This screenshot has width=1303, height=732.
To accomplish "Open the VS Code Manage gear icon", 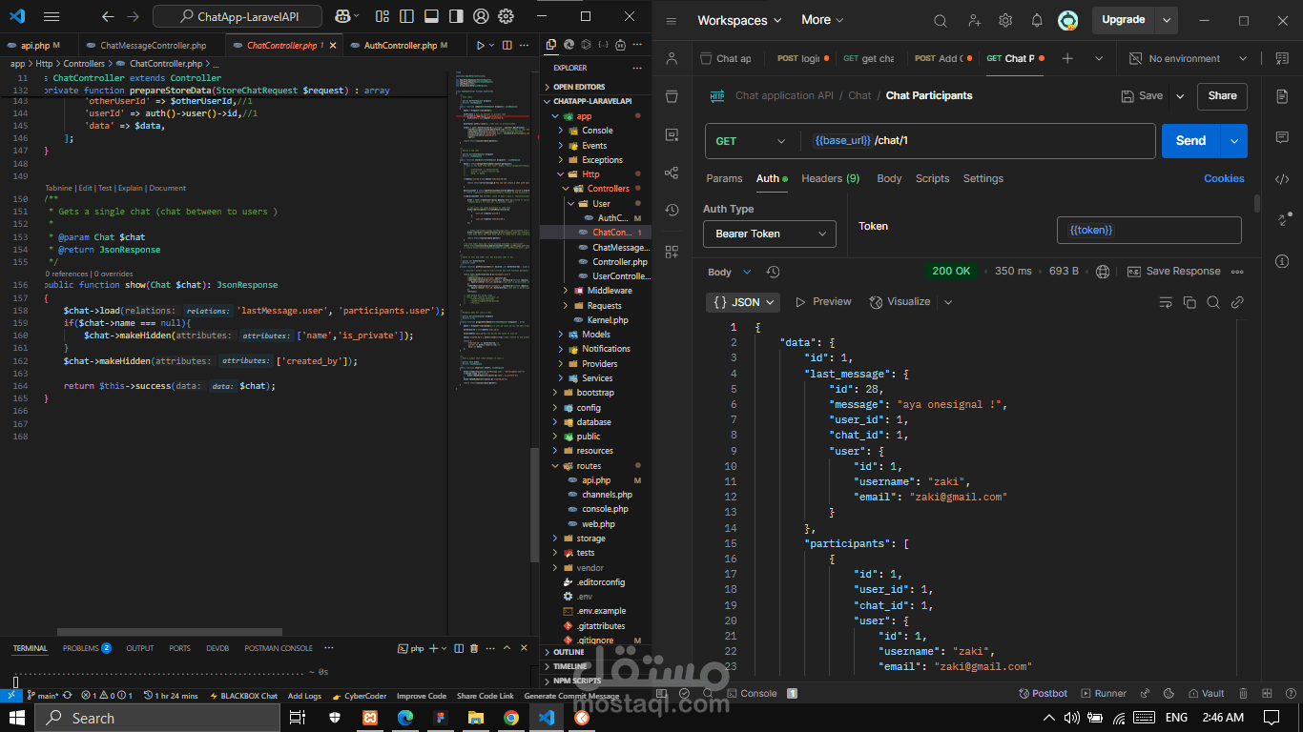I will coord(506,16).
